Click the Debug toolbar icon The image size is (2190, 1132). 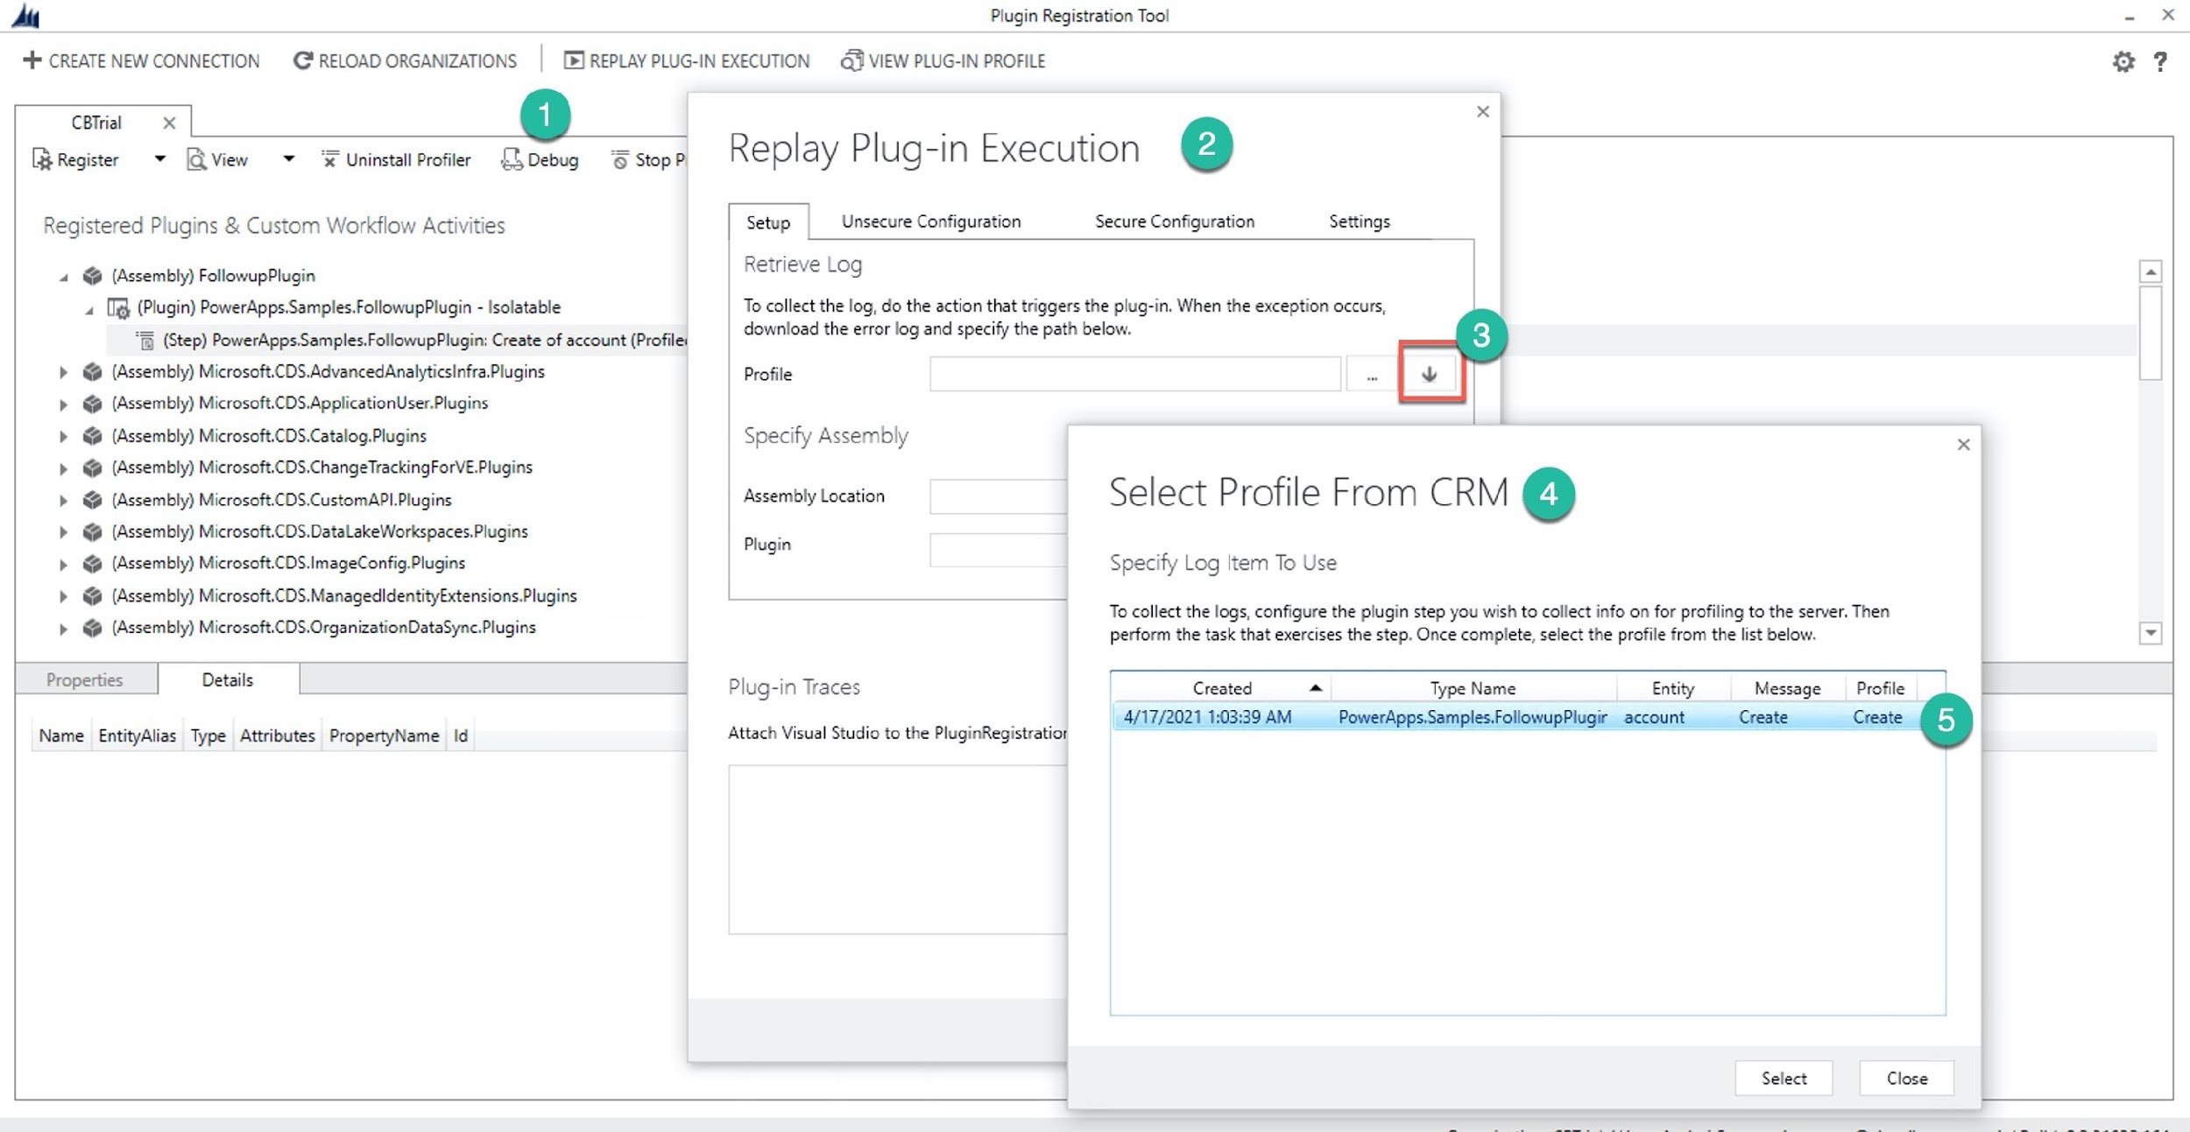pyautogui.click(x=512, y=159)
